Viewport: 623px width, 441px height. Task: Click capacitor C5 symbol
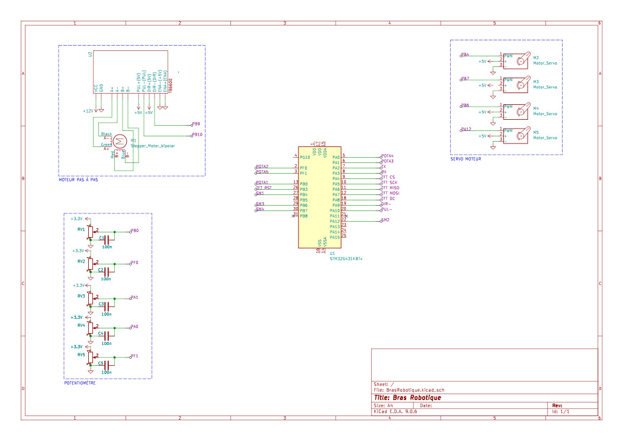tap(107, 366)
